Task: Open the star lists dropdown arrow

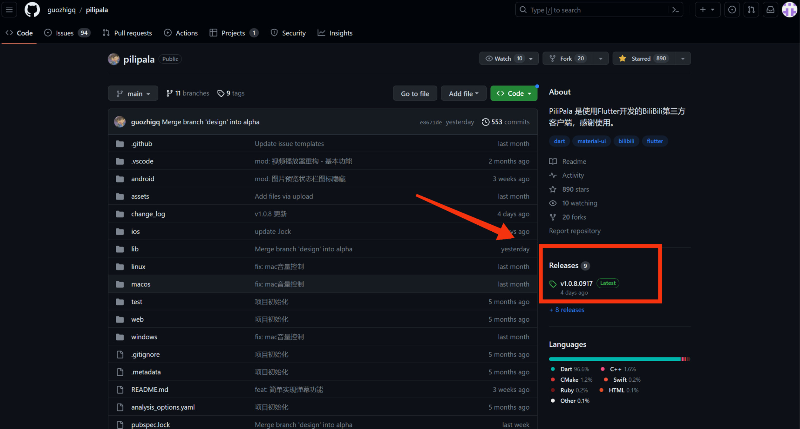Action: (683, 58)
